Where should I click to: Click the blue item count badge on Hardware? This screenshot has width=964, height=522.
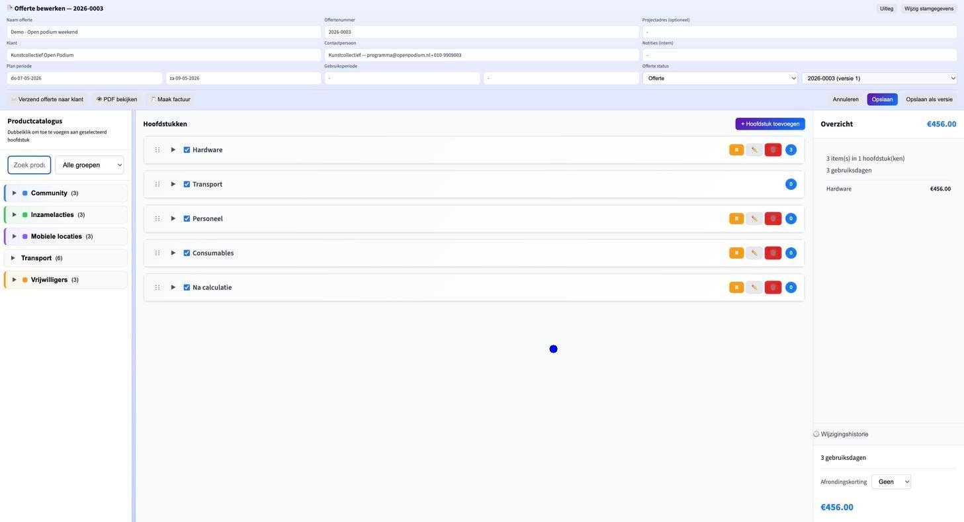coord(791,150)
